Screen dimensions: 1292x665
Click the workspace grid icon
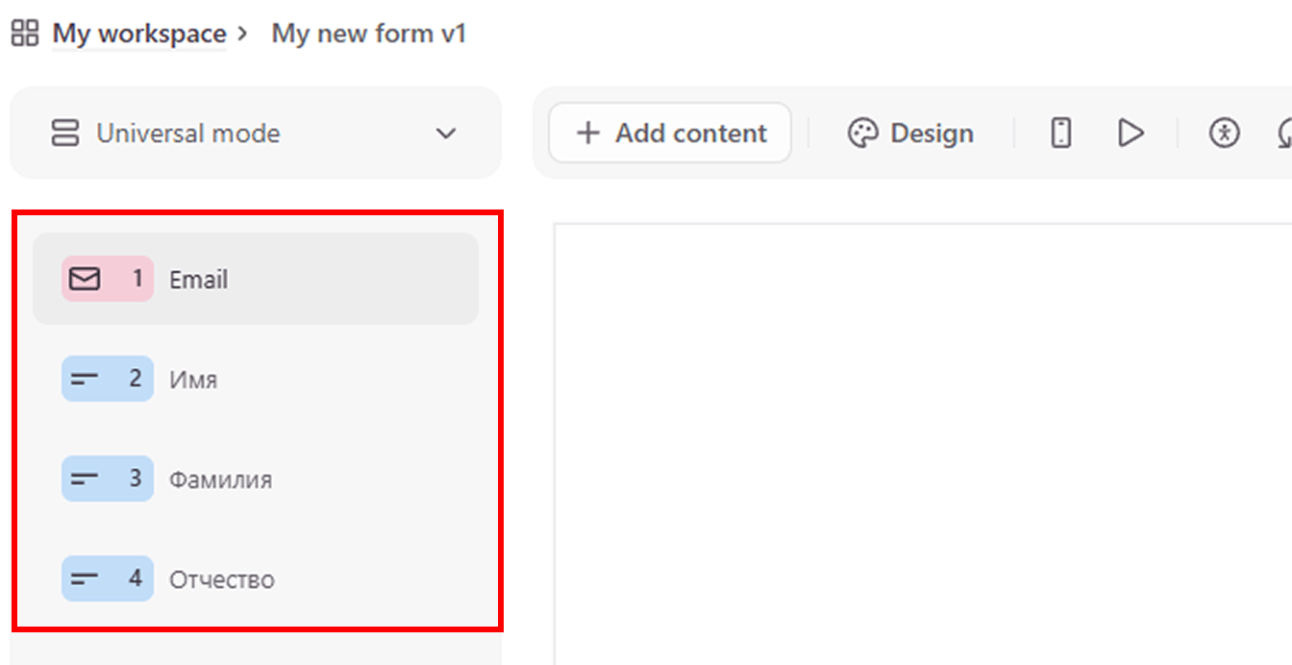tap(24, 34)
